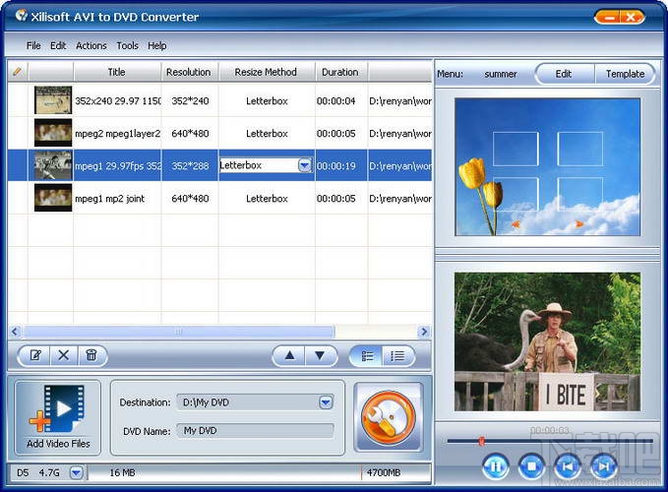Click the duration cell '00:00:04'
Viewport: 668px width, 492px height.
(336, 101)
